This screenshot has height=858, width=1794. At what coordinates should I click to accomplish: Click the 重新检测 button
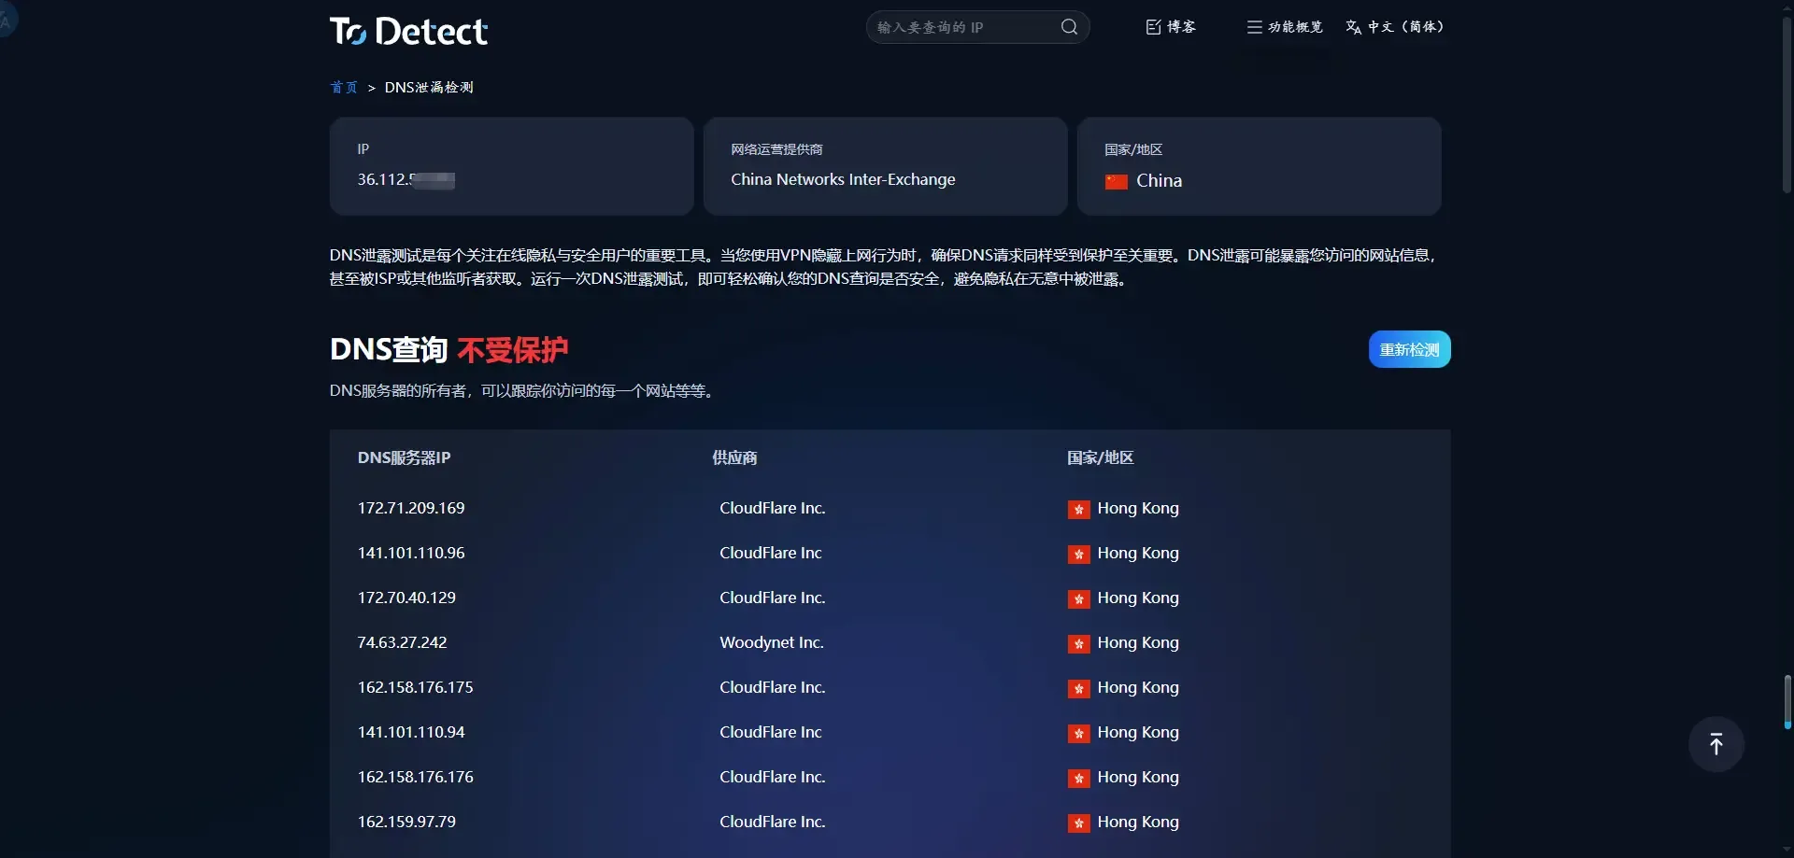coord(1409,349)
